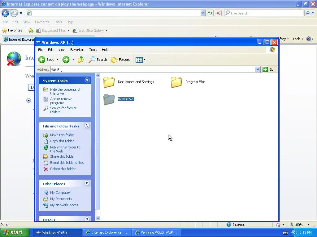Collapse the Other Places panel

click(87, 183)
